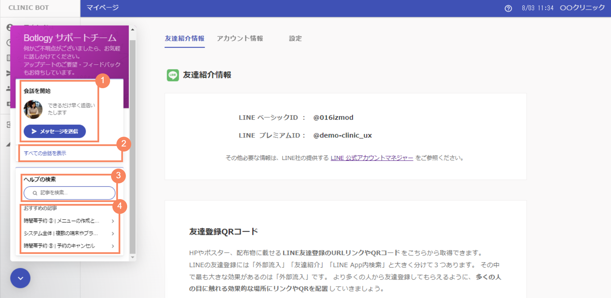Open article 時間帯予約⑤ 予約のキャンセル
Screen dimensions: 611x298
(x=69, y=246)
